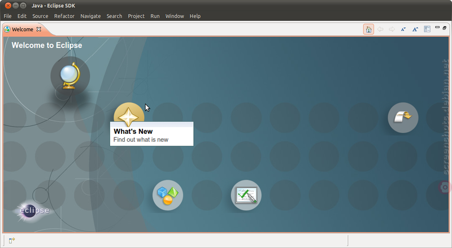Select the Welcome tab
Screen dimensions: 452x248
[23, 29]
